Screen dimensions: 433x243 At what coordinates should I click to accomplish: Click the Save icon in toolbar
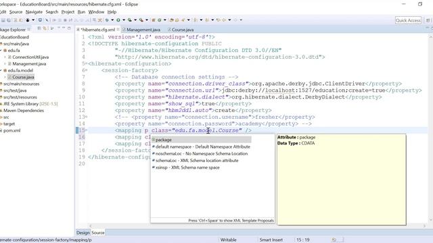(3, 20)
